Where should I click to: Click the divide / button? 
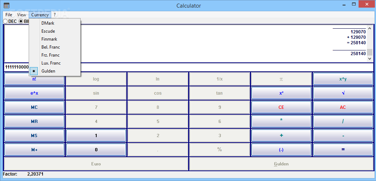(x=343, y=122)
